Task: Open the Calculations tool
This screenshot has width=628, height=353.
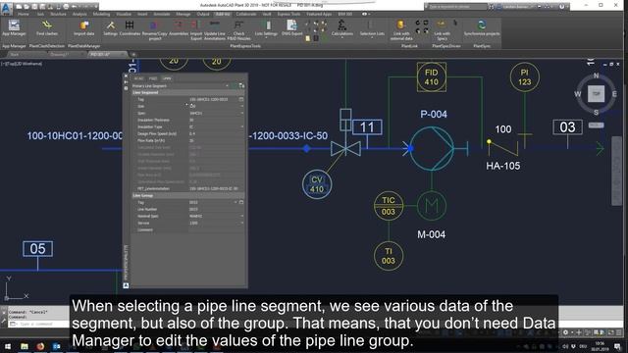Action: 342,28
